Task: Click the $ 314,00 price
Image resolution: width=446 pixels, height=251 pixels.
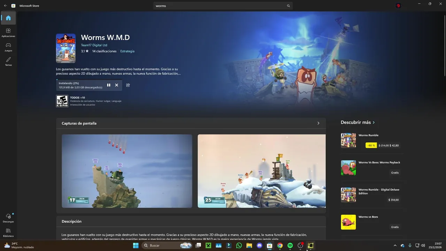Action: (393, 200)
